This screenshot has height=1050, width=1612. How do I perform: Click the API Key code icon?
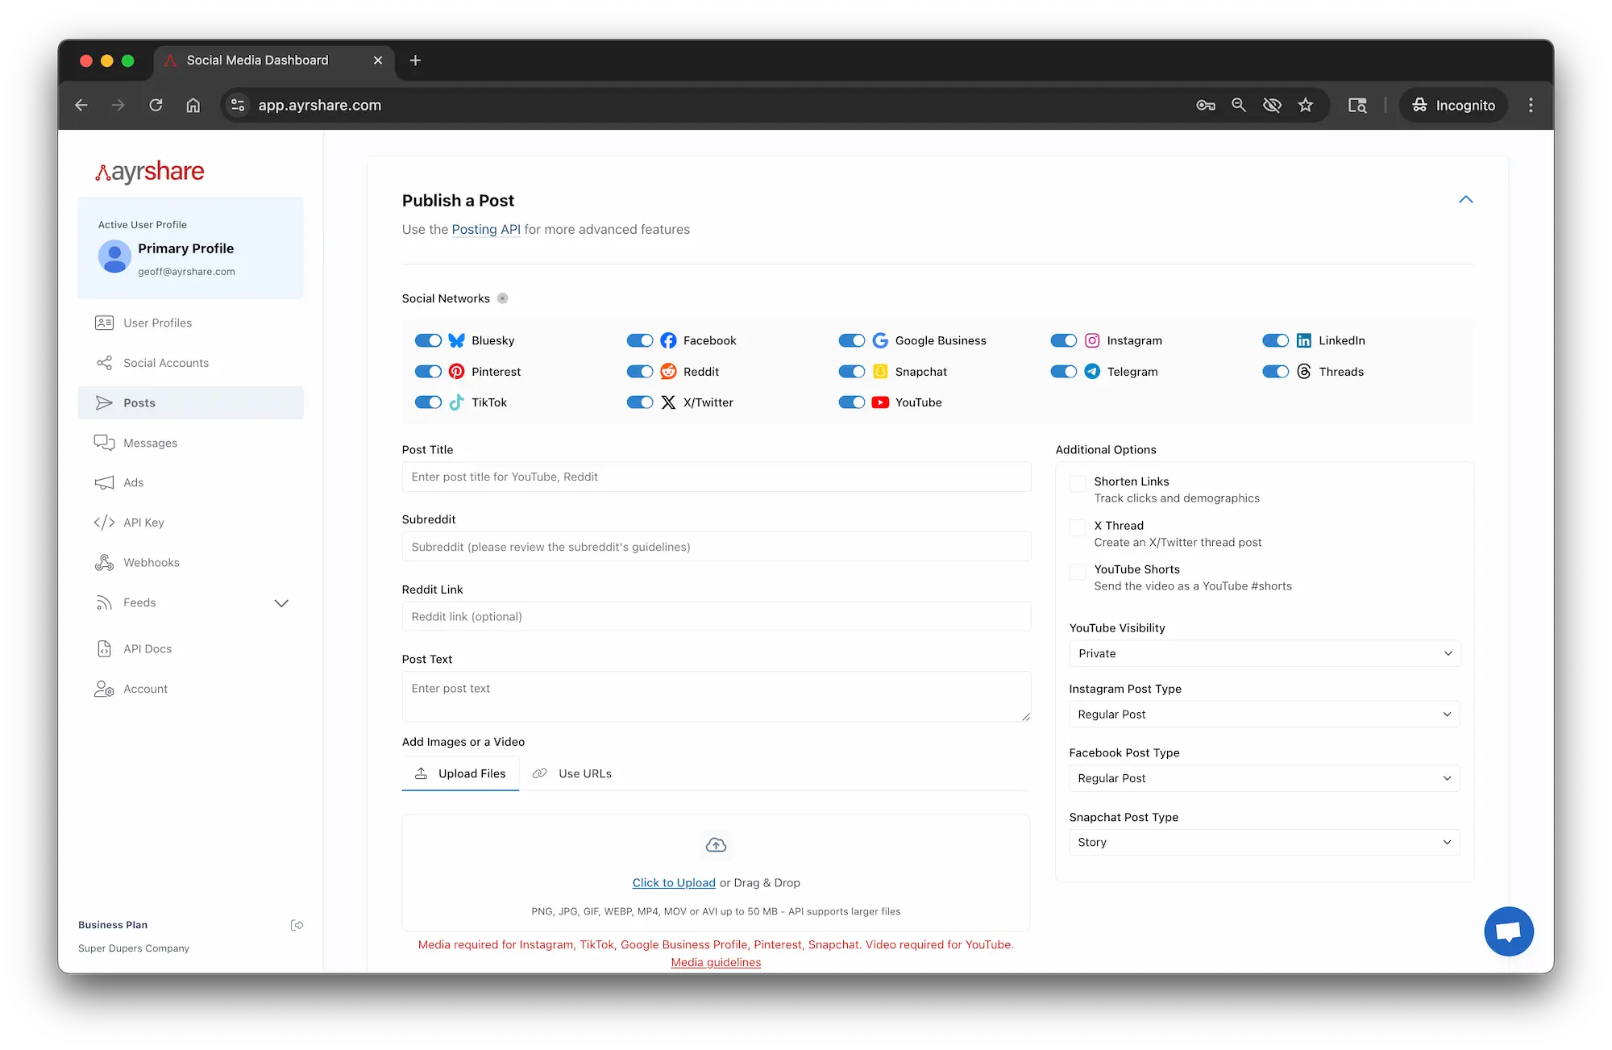104,523
